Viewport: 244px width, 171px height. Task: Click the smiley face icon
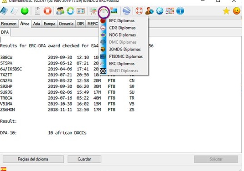[237, 11]
